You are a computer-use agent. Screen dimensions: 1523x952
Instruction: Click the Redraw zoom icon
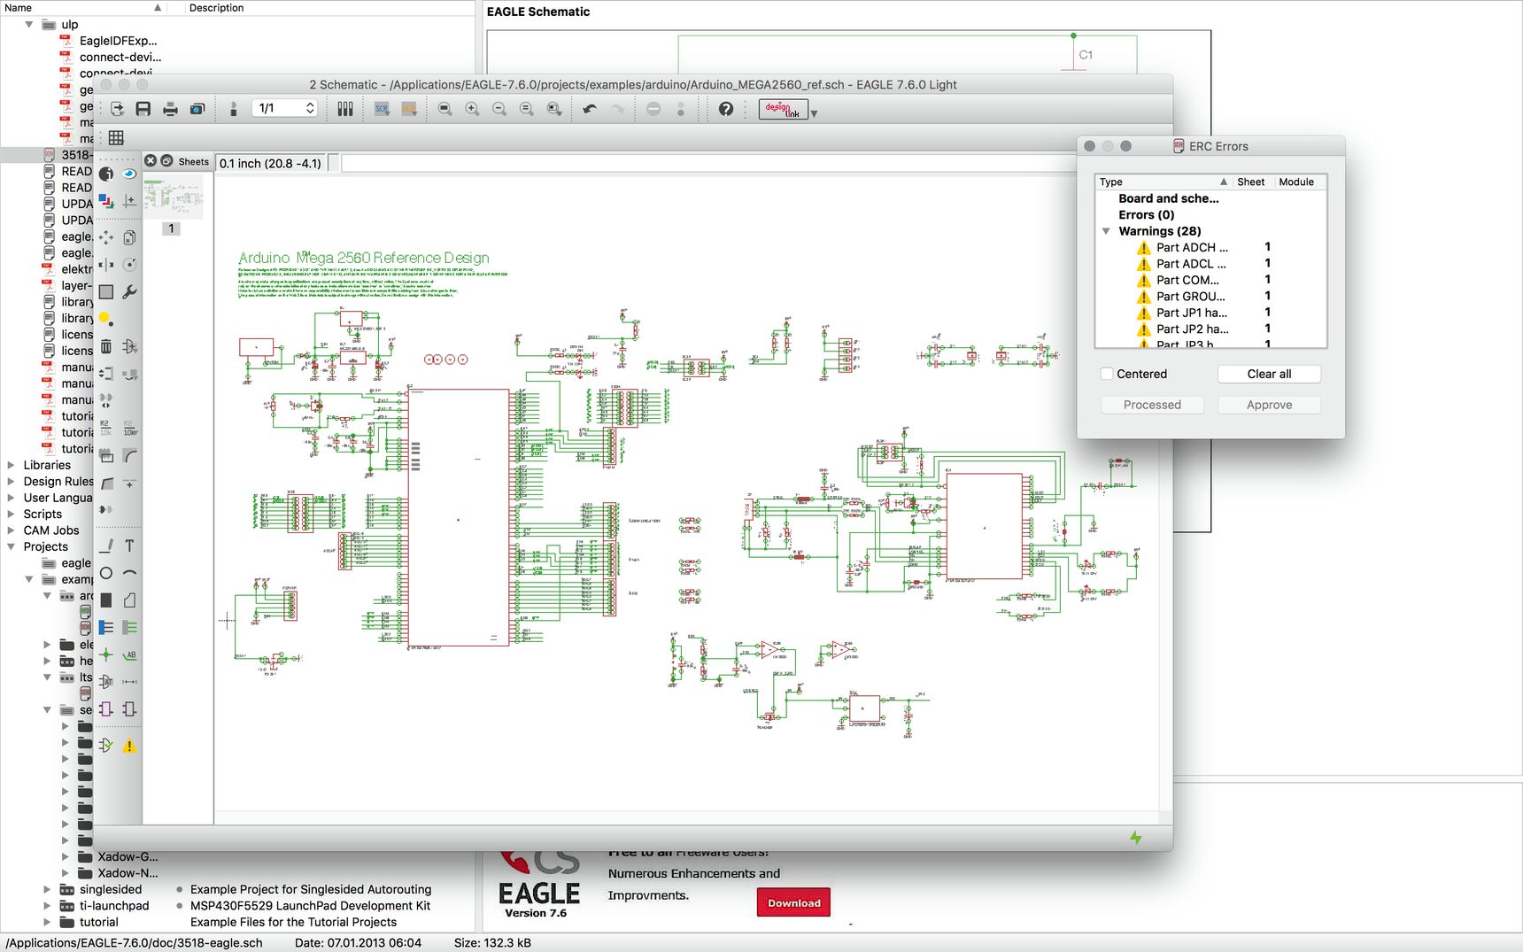click(x=527, y=109)
